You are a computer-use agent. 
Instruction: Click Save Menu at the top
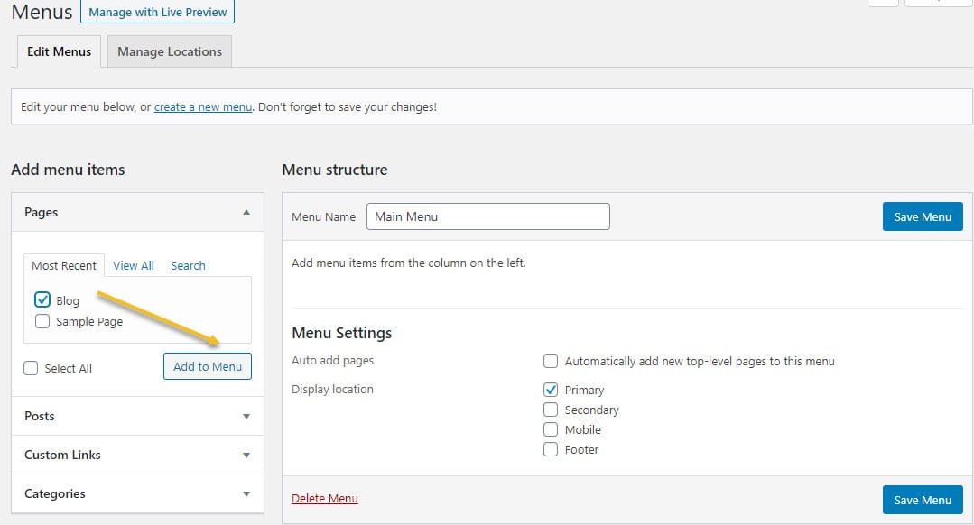pos(922,216)
